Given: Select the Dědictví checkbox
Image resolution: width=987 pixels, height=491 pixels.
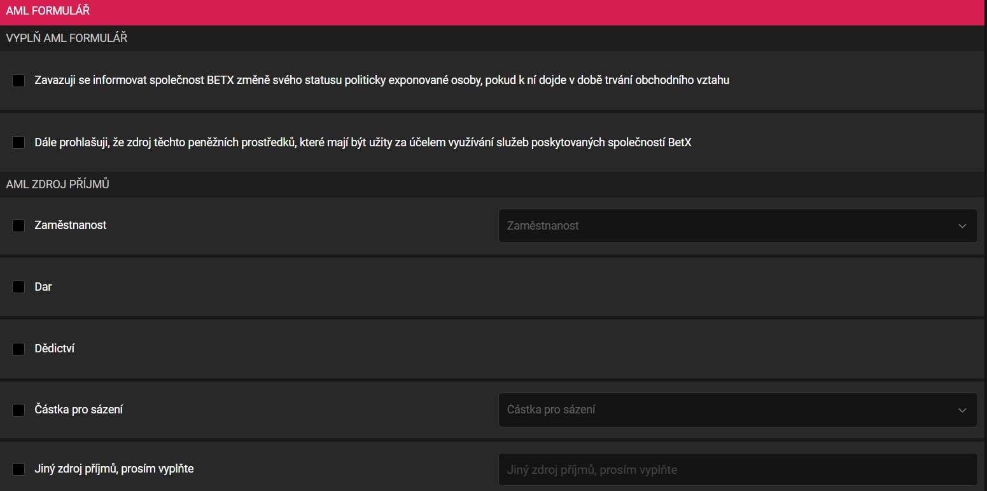Looking at the screenshot, I should [18, 349].
